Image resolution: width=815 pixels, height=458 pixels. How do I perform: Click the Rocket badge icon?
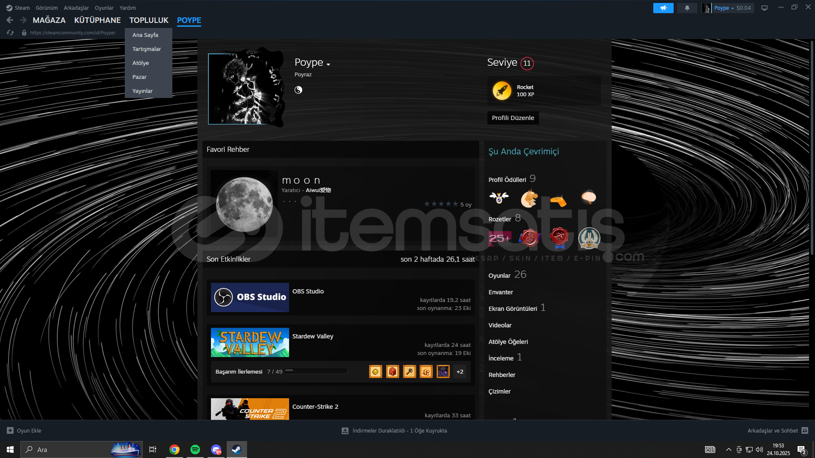point(502,91)
